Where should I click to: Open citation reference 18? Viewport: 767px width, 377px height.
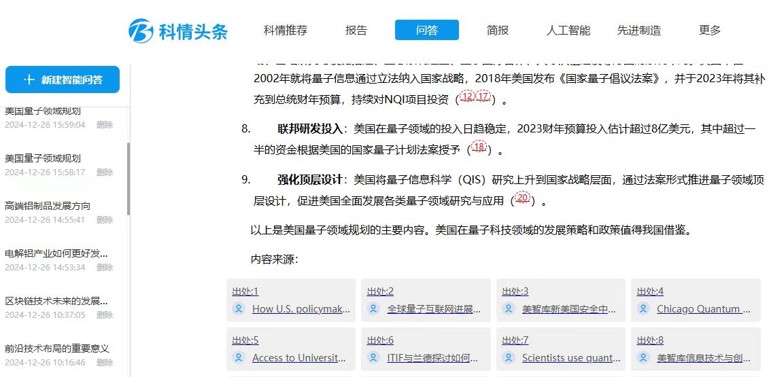pos(479,147)
